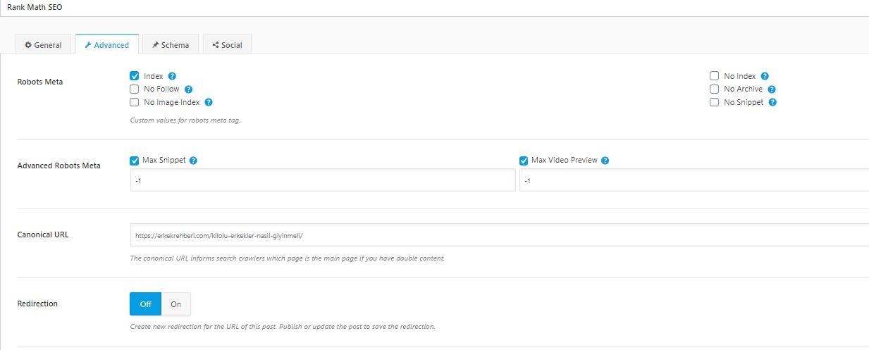869x350 pixels.
Task: Click help icon next to Index
Action: click(x=172, y=76)
